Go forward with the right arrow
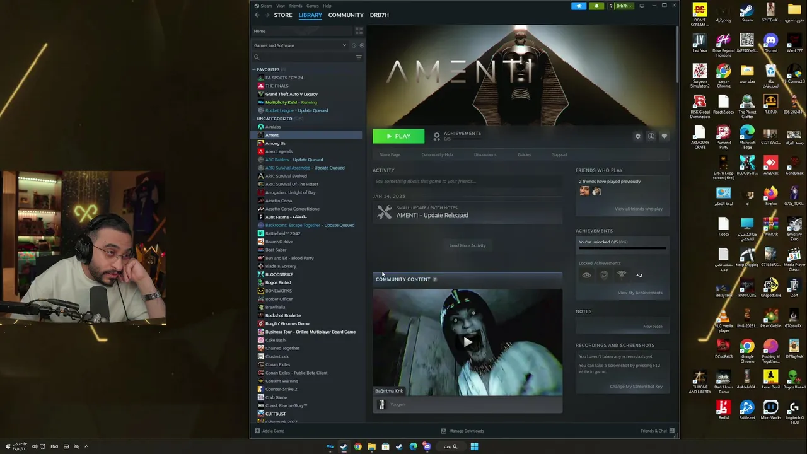 click(267, 15)
